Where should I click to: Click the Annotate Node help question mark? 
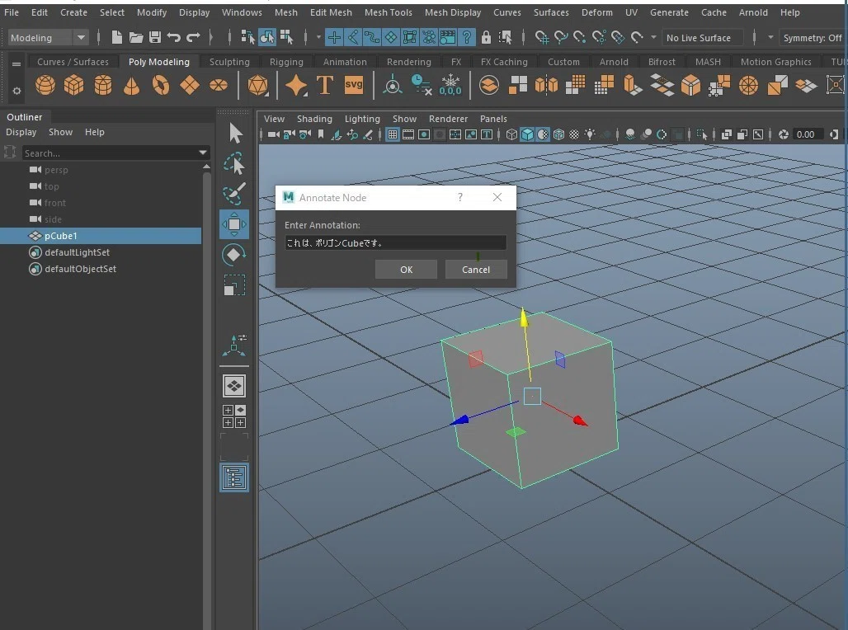click(x=460, y=197)
